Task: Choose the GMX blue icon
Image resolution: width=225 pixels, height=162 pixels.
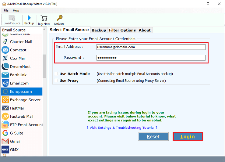Action: pyautogui.click(x=5, y=149)
